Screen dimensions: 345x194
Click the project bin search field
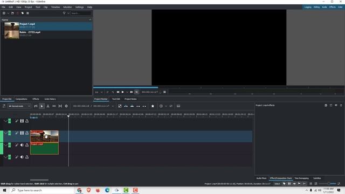pyautogui.click(x=81, y=13)
